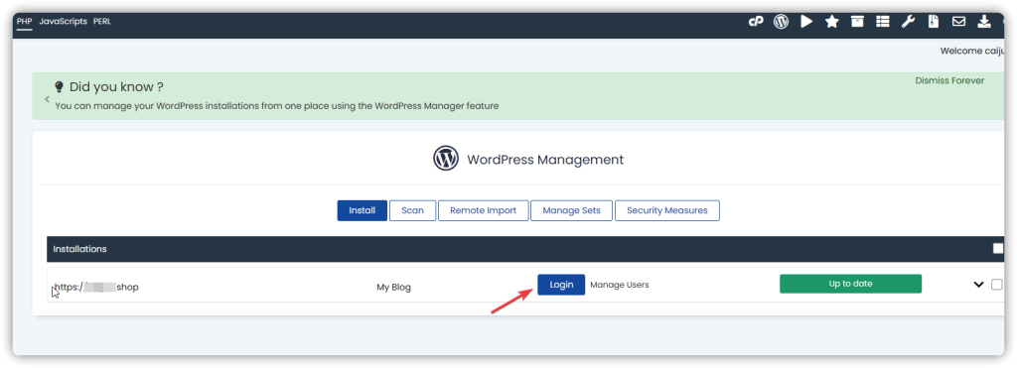Click the green Up to date button
Screen dimensions: 1017x368
tap(850, 284)
